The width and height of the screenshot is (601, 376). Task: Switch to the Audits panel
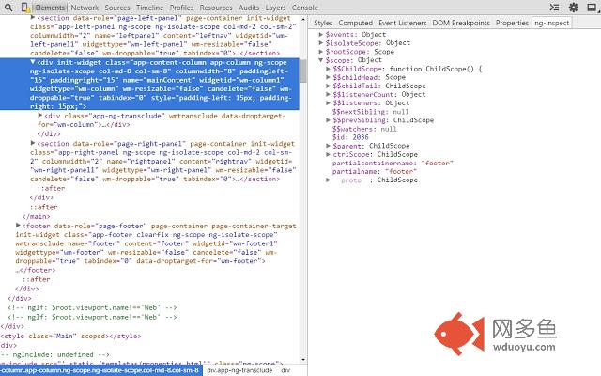point(249,8)
